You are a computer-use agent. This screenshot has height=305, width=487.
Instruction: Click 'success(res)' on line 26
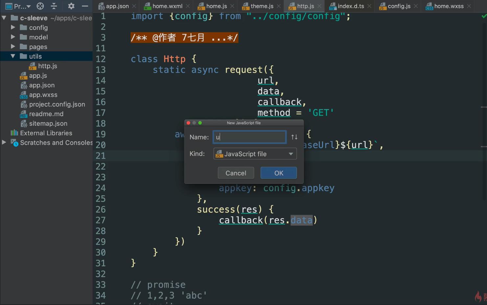click(230, 209)
